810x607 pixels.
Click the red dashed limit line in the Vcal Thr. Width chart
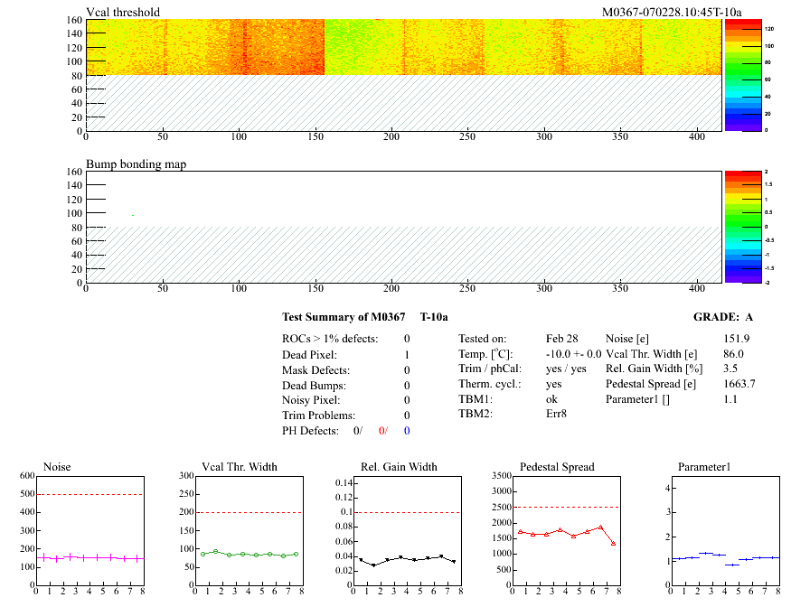pyautogui.click(x=249, y=512)
